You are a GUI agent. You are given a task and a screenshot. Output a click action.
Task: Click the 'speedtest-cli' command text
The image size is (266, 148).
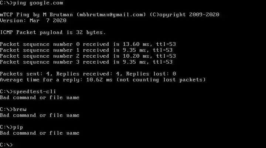click(x=34, y=92)
